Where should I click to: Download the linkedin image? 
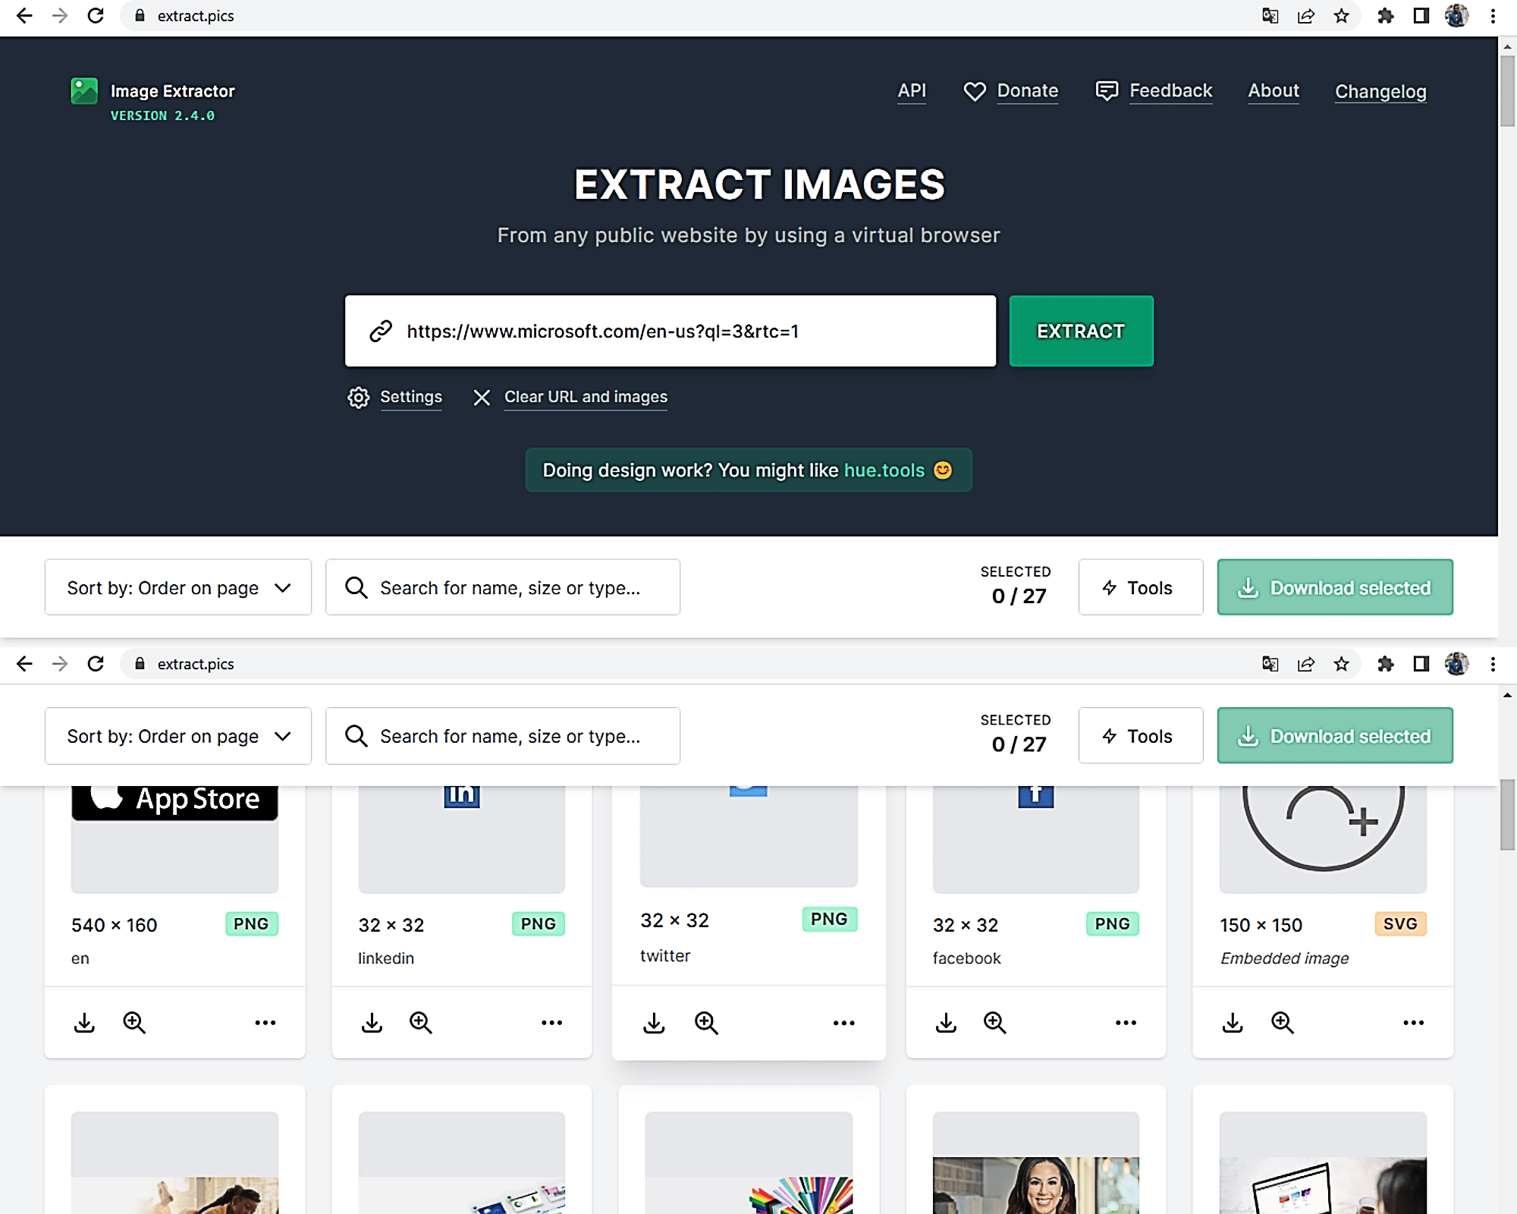click(x=372, y=1023)
